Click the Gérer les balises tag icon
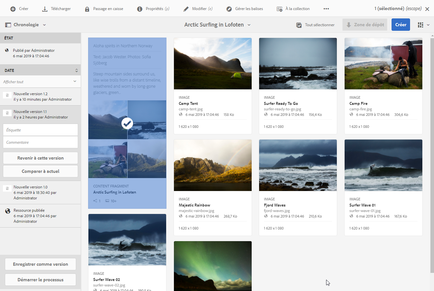 tap(229, 9)
